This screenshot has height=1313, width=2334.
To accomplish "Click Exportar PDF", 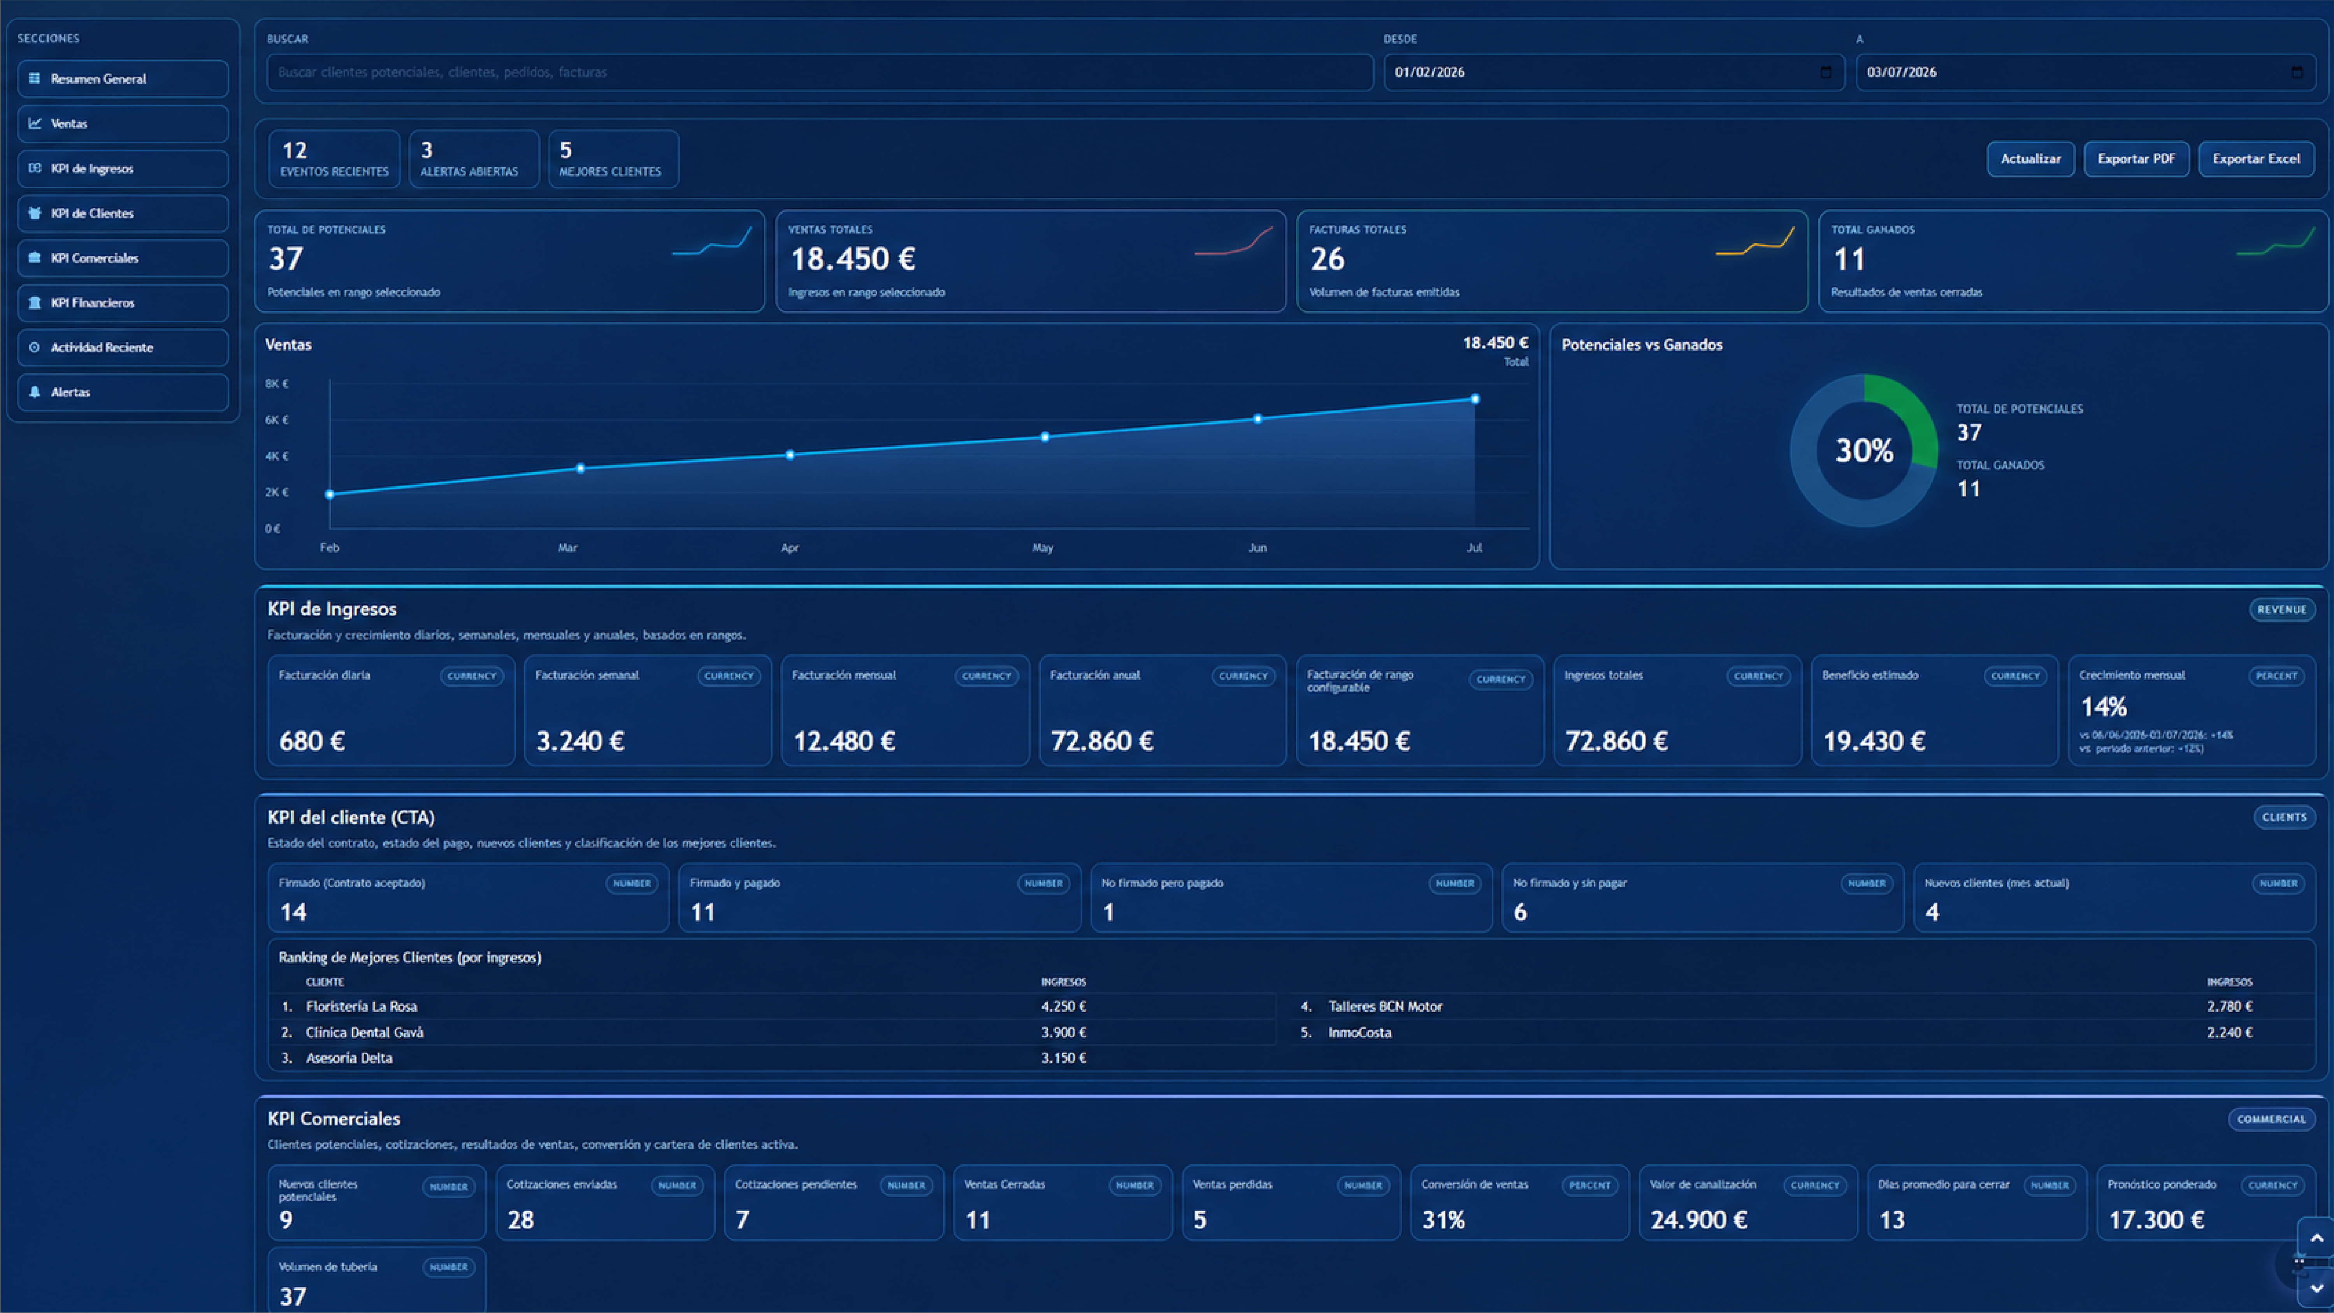I will (2136, 158).
